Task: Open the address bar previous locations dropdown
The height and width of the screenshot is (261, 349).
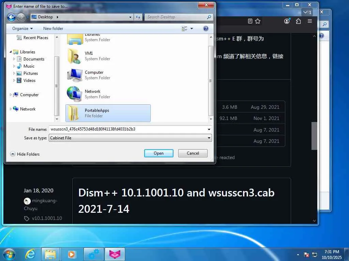Action: point(130,17)
